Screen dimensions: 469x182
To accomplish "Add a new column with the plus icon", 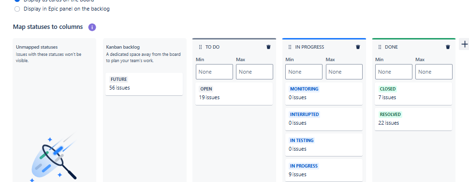I will pos(464,44).
